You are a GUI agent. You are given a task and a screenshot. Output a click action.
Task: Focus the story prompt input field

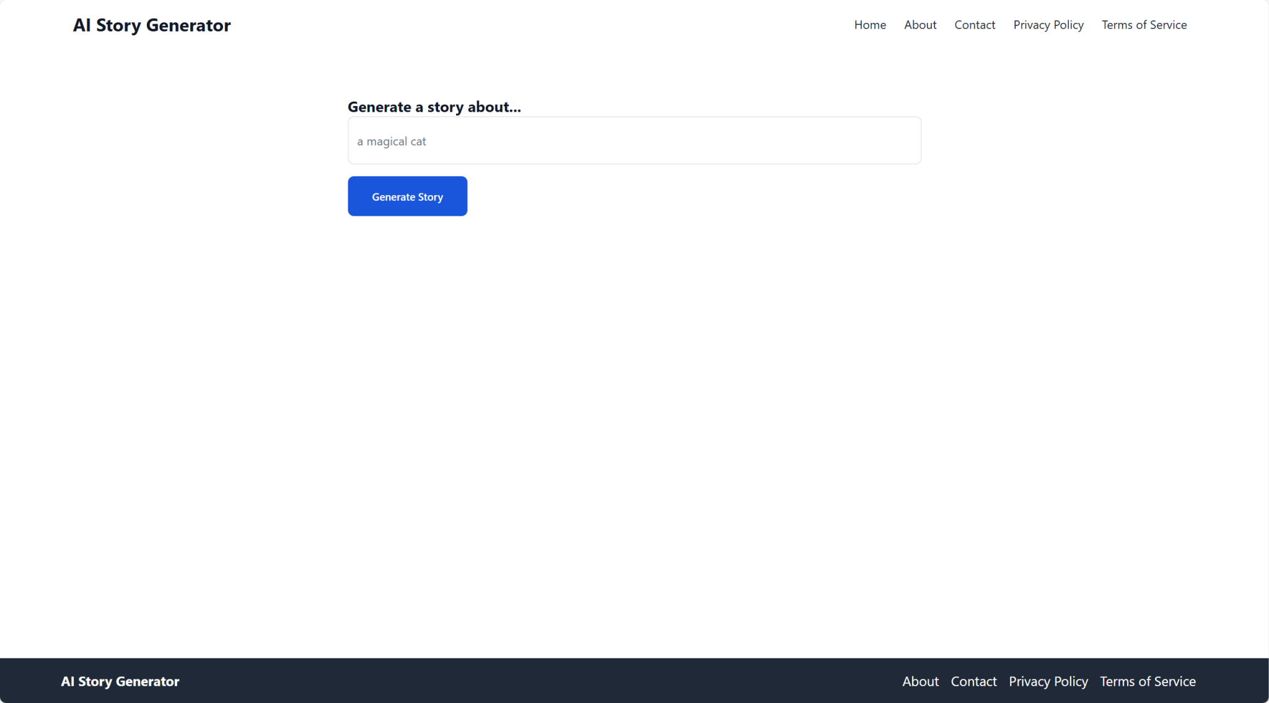tap(634, 141)
